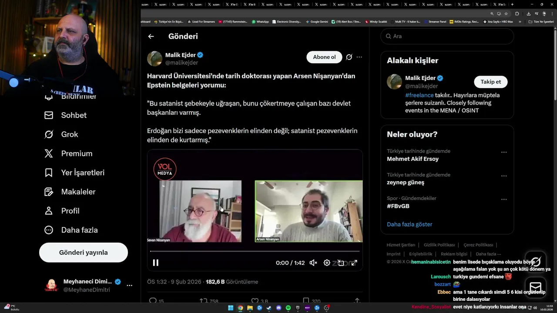This screenshot has height=313, width=557.
Task: Open trending topic Mehmet Akif Ersoy
Action: pos(413,159)
